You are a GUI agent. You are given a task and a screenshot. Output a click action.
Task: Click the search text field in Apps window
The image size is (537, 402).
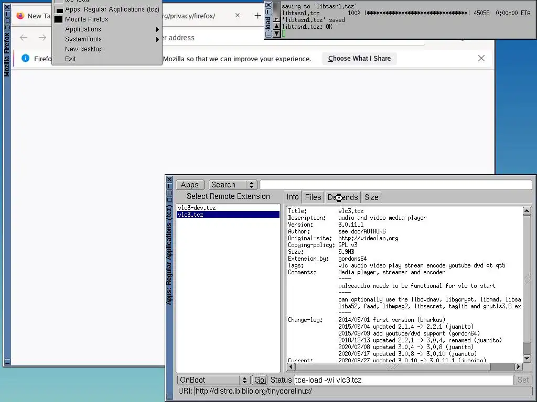pos(396,185)
